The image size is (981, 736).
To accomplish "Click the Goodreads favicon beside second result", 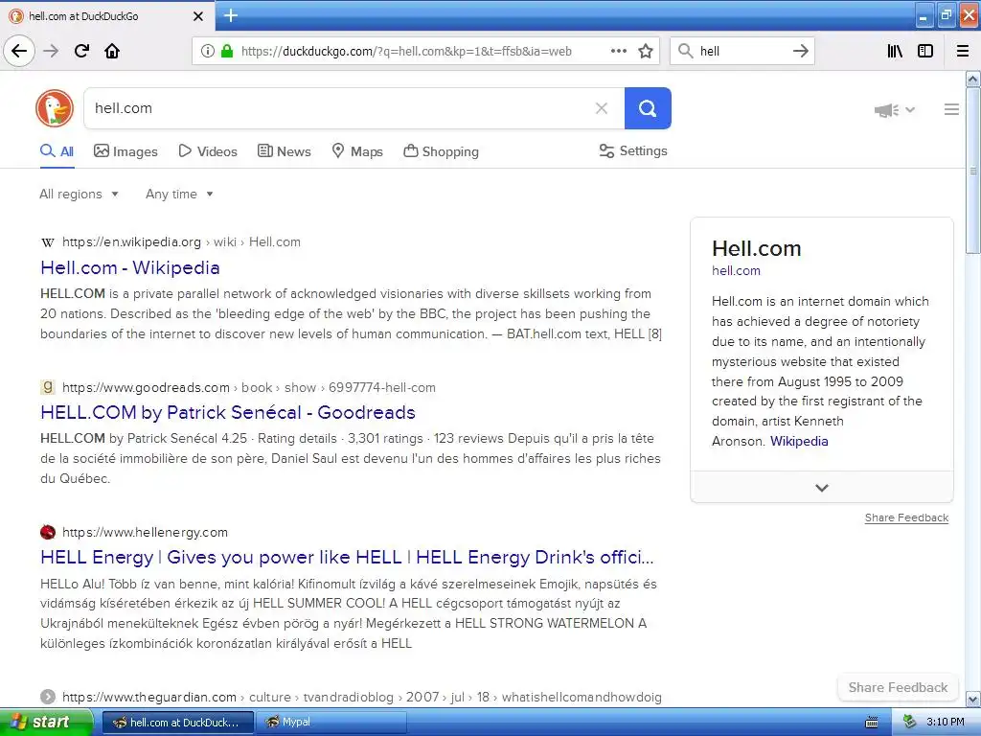I will coord(48,387).
